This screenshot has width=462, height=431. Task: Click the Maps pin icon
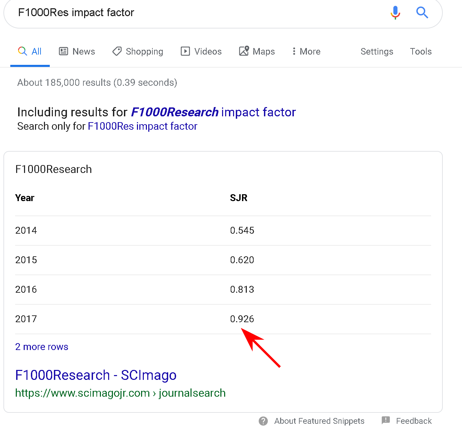point(244,51)
